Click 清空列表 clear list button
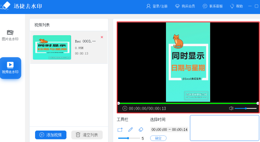 (87, 135)
